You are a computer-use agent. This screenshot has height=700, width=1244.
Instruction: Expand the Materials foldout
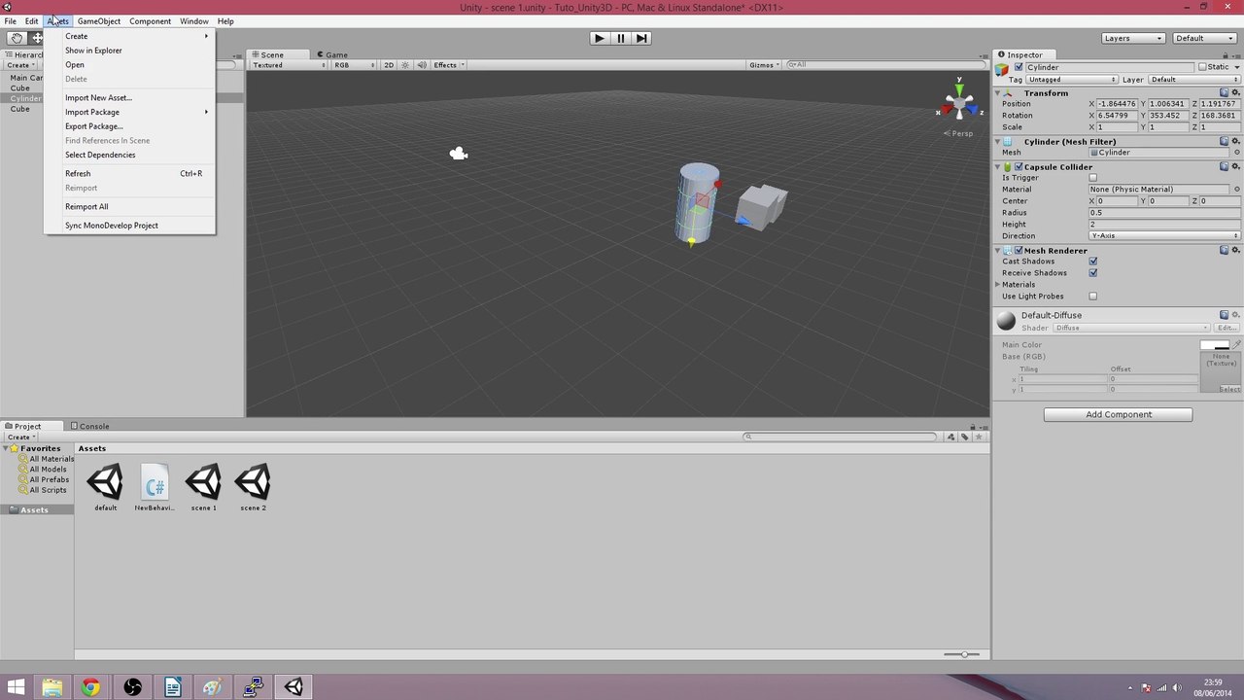click(998, 285)
